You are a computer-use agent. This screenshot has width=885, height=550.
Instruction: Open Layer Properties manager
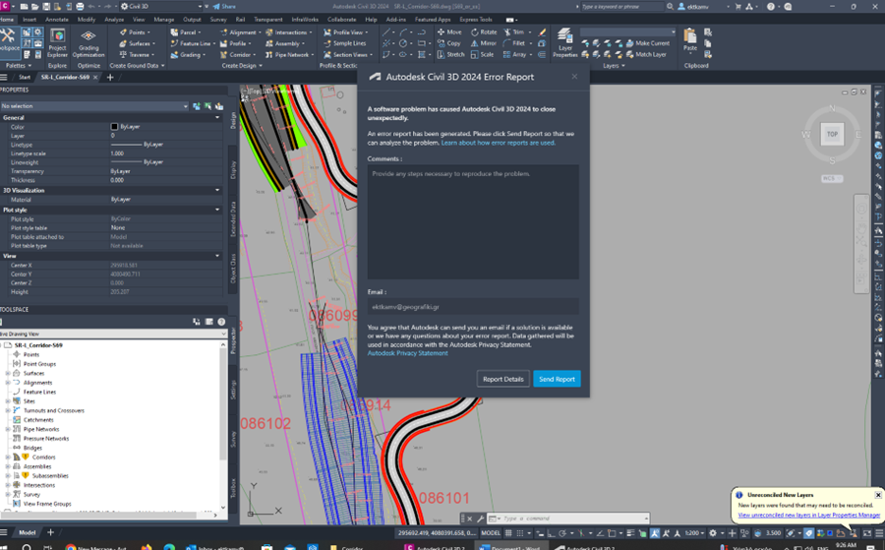click(565, 43)
